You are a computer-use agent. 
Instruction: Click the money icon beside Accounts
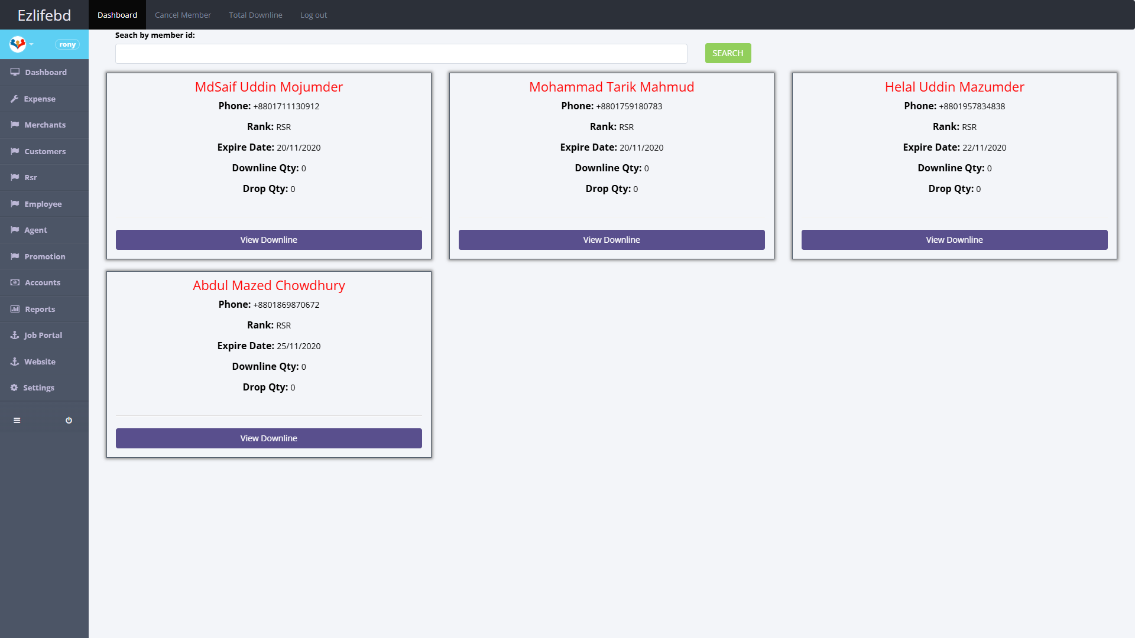15,282
